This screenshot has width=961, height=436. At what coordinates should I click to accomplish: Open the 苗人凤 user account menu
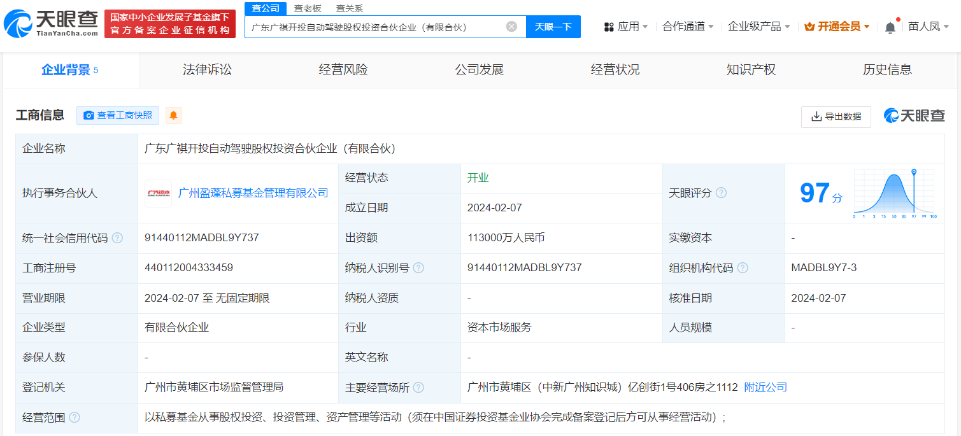pyautogui.click(x=929, y=27)
